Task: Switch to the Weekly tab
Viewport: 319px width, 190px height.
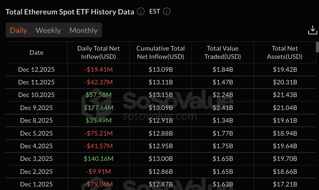Action: click(x=48, y=30)
